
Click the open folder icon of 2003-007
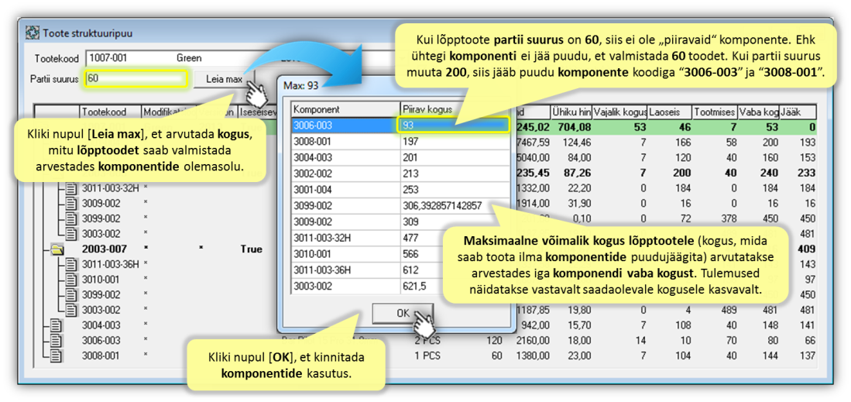[x=57, y=249]
